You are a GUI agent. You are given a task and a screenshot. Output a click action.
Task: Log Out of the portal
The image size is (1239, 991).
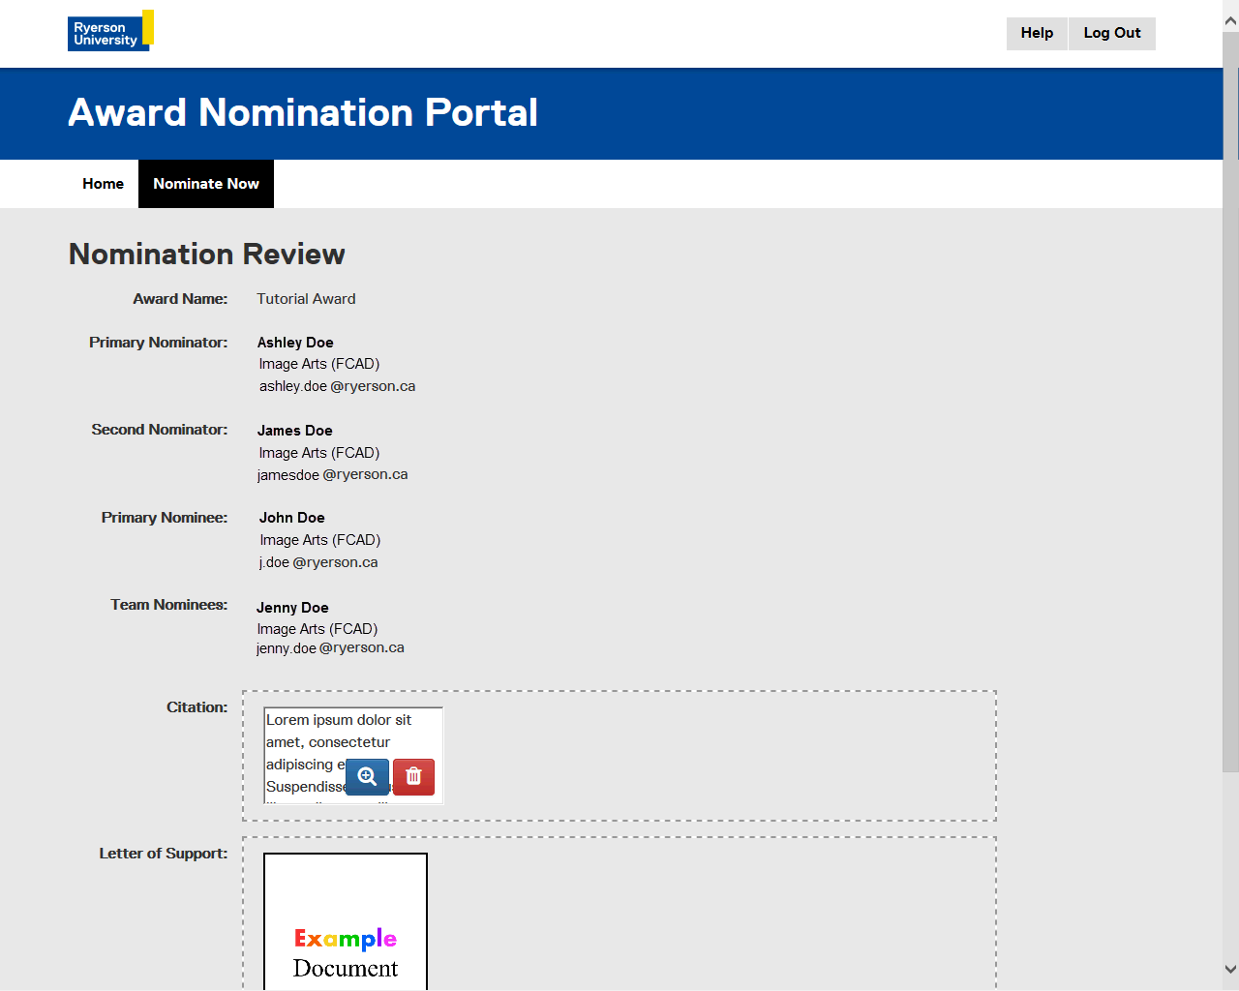[x=1111, y=33]
